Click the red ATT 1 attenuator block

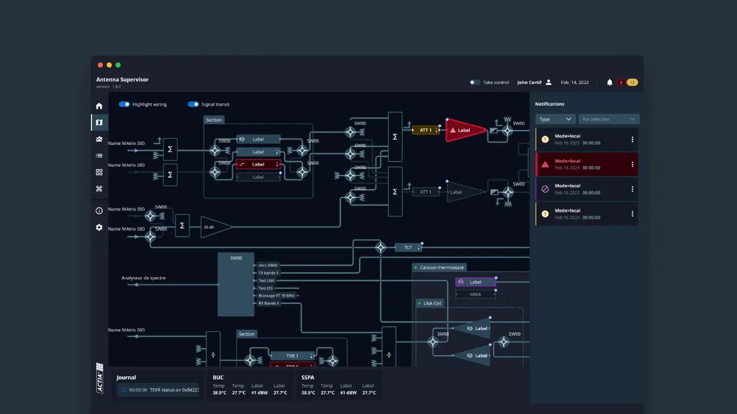(x=426, y=131)
